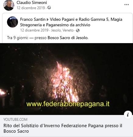Image resolution: width=133 pixels, height=137 pixels.
Task: Open Claudio Simeoni's profile name link
Action: (x=32, y=2)
